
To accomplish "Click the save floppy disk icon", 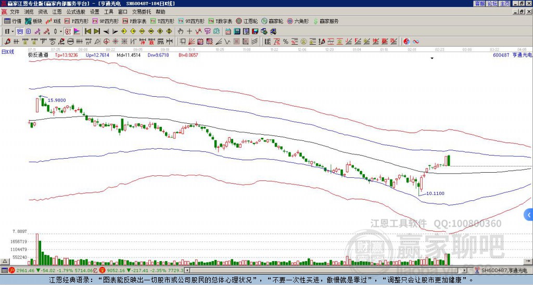I will pos(255,32).
